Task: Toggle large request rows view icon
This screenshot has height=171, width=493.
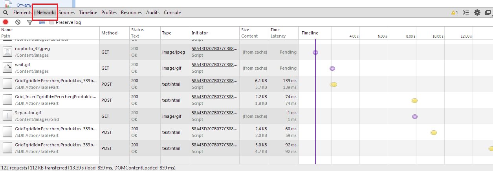Action: (42, 22)
